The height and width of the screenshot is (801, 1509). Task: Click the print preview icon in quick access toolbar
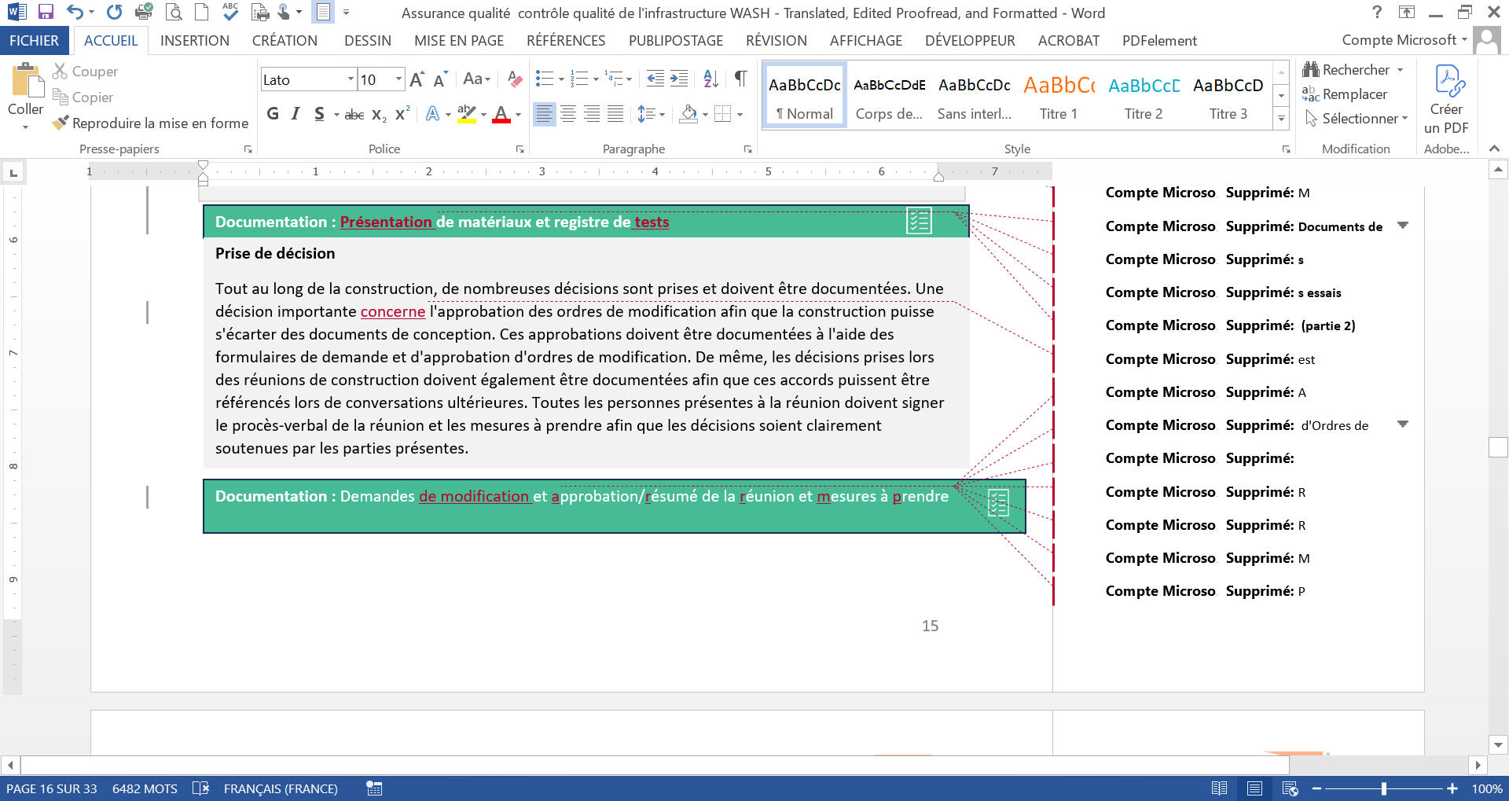(174, 12)
